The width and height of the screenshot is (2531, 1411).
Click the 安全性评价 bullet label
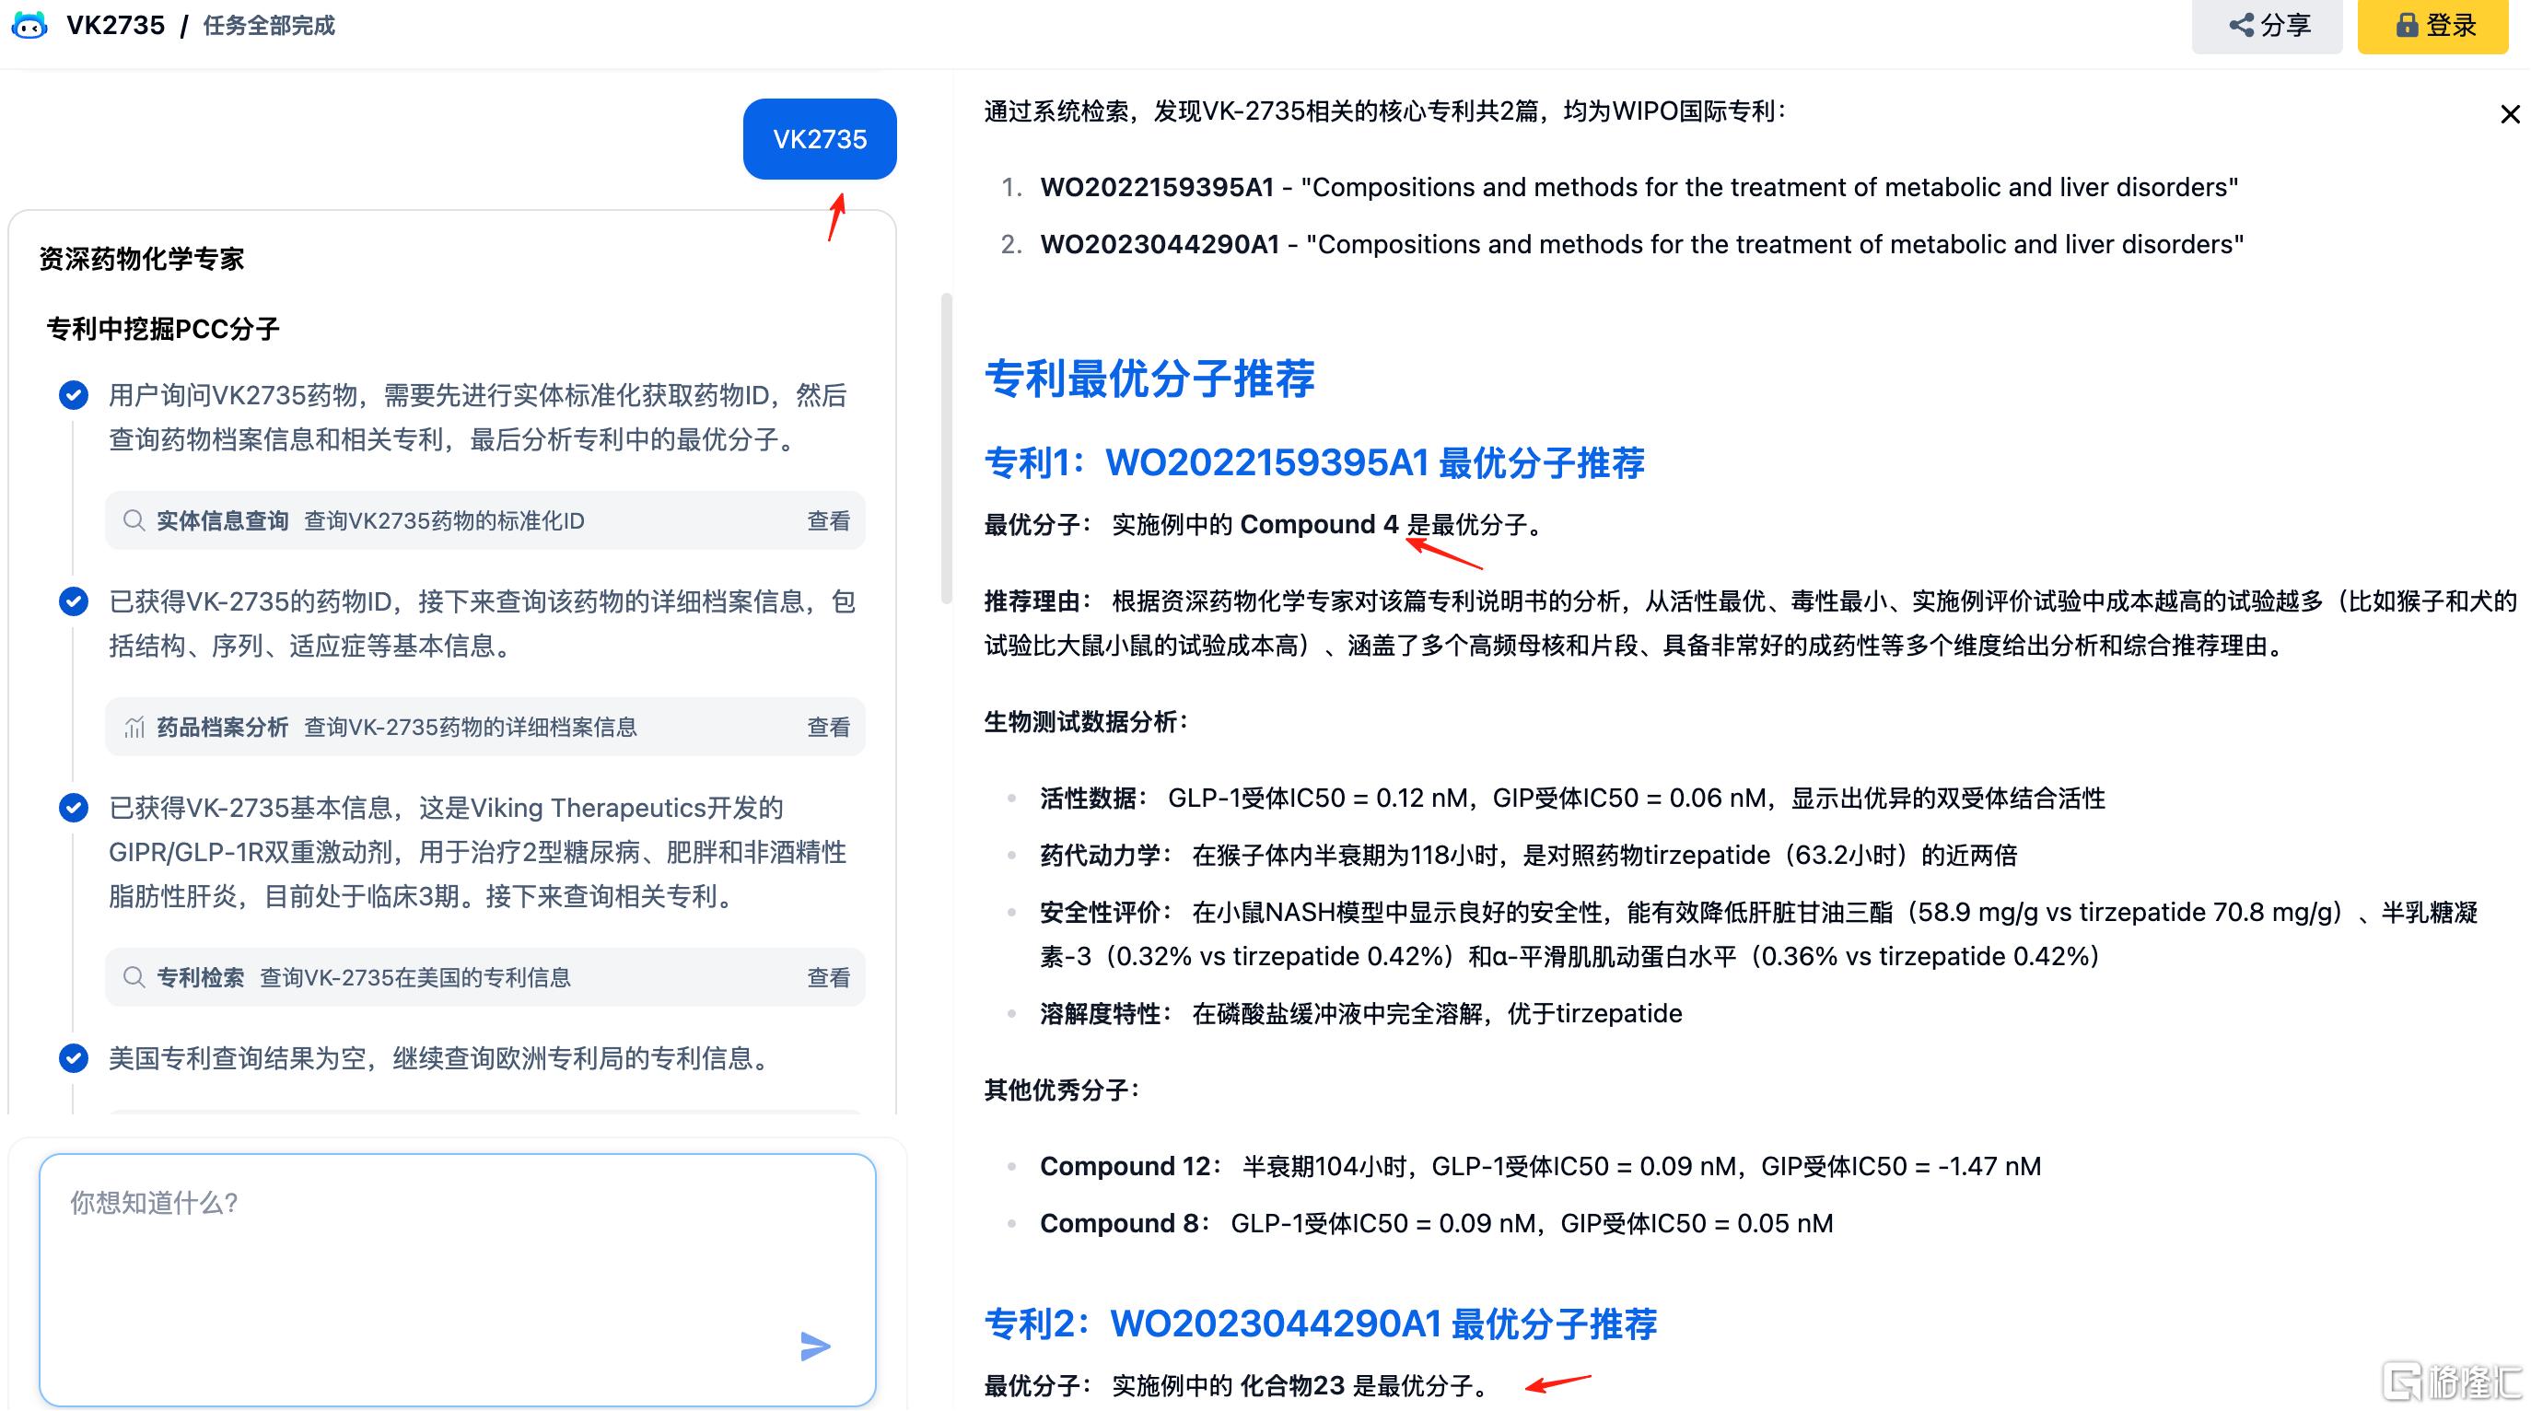click(x=1106, y=913)
